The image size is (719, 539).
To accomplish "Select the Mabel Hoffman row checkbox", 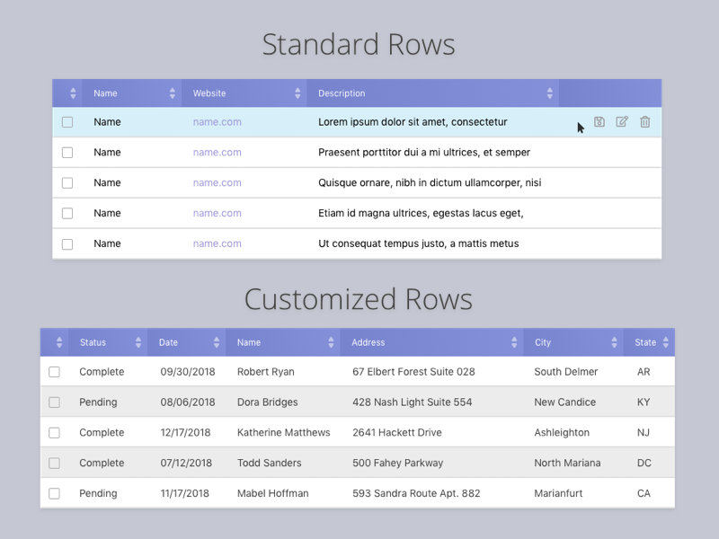I will coord(54,493).
